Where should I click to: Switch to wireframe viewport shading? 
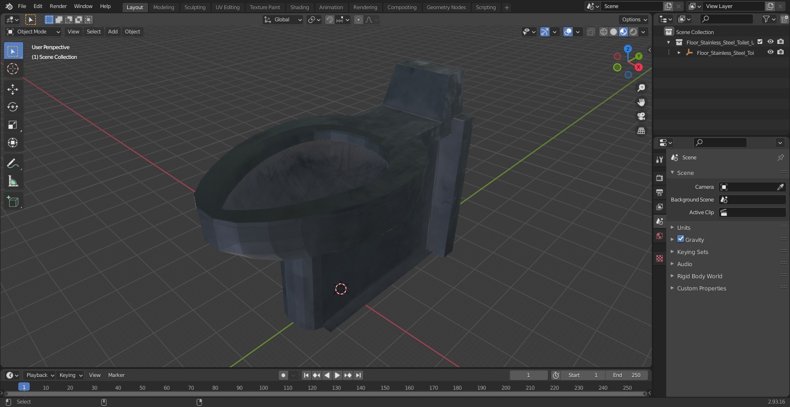pyautogui.click(x=604, y=32)
